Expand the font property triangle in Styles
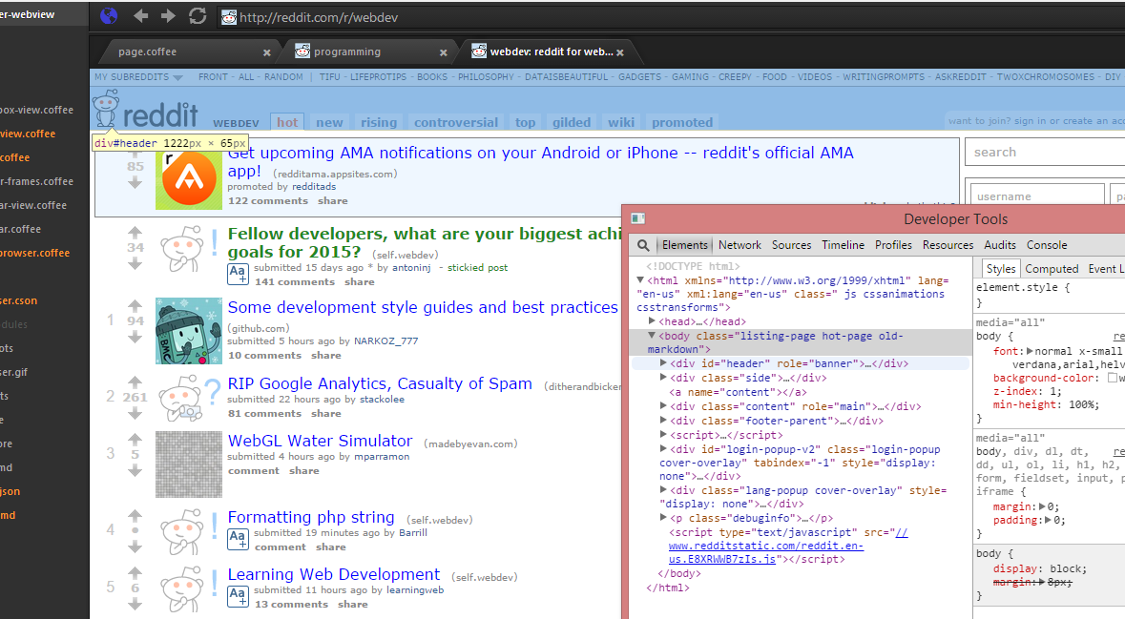This screenshot has width=1125, height=619. (x=1030, y=351)
